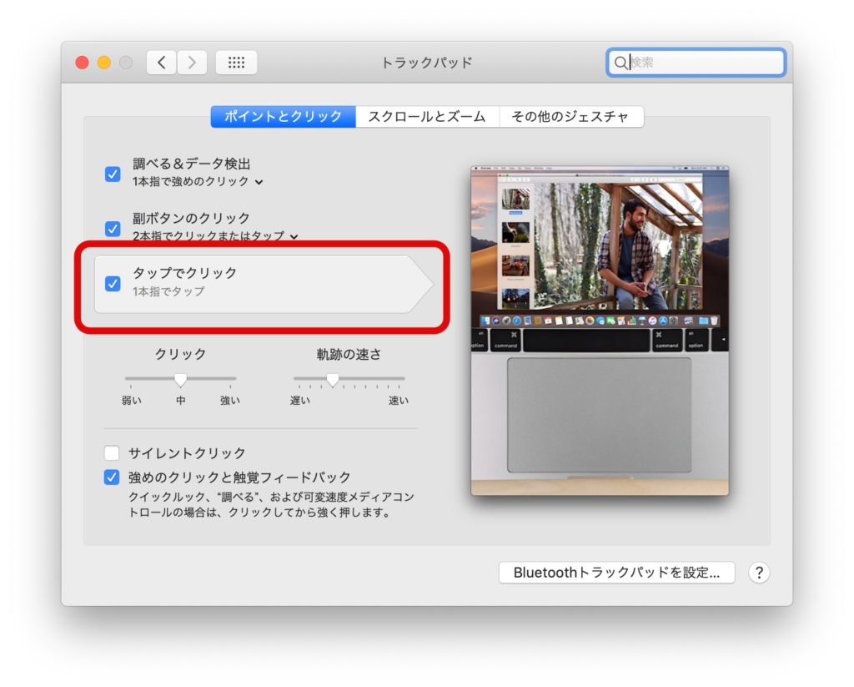Click 速い label under tracking speed
Image resolution: width=854 pixels, height=687 pixels.
point(398,401)
